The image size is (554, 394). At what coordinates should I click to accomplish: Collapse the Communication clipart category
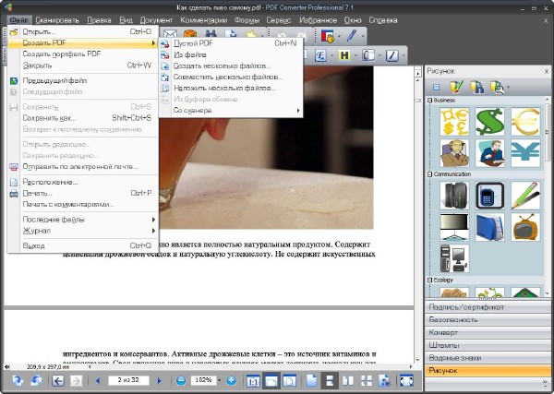click(430, 172)
